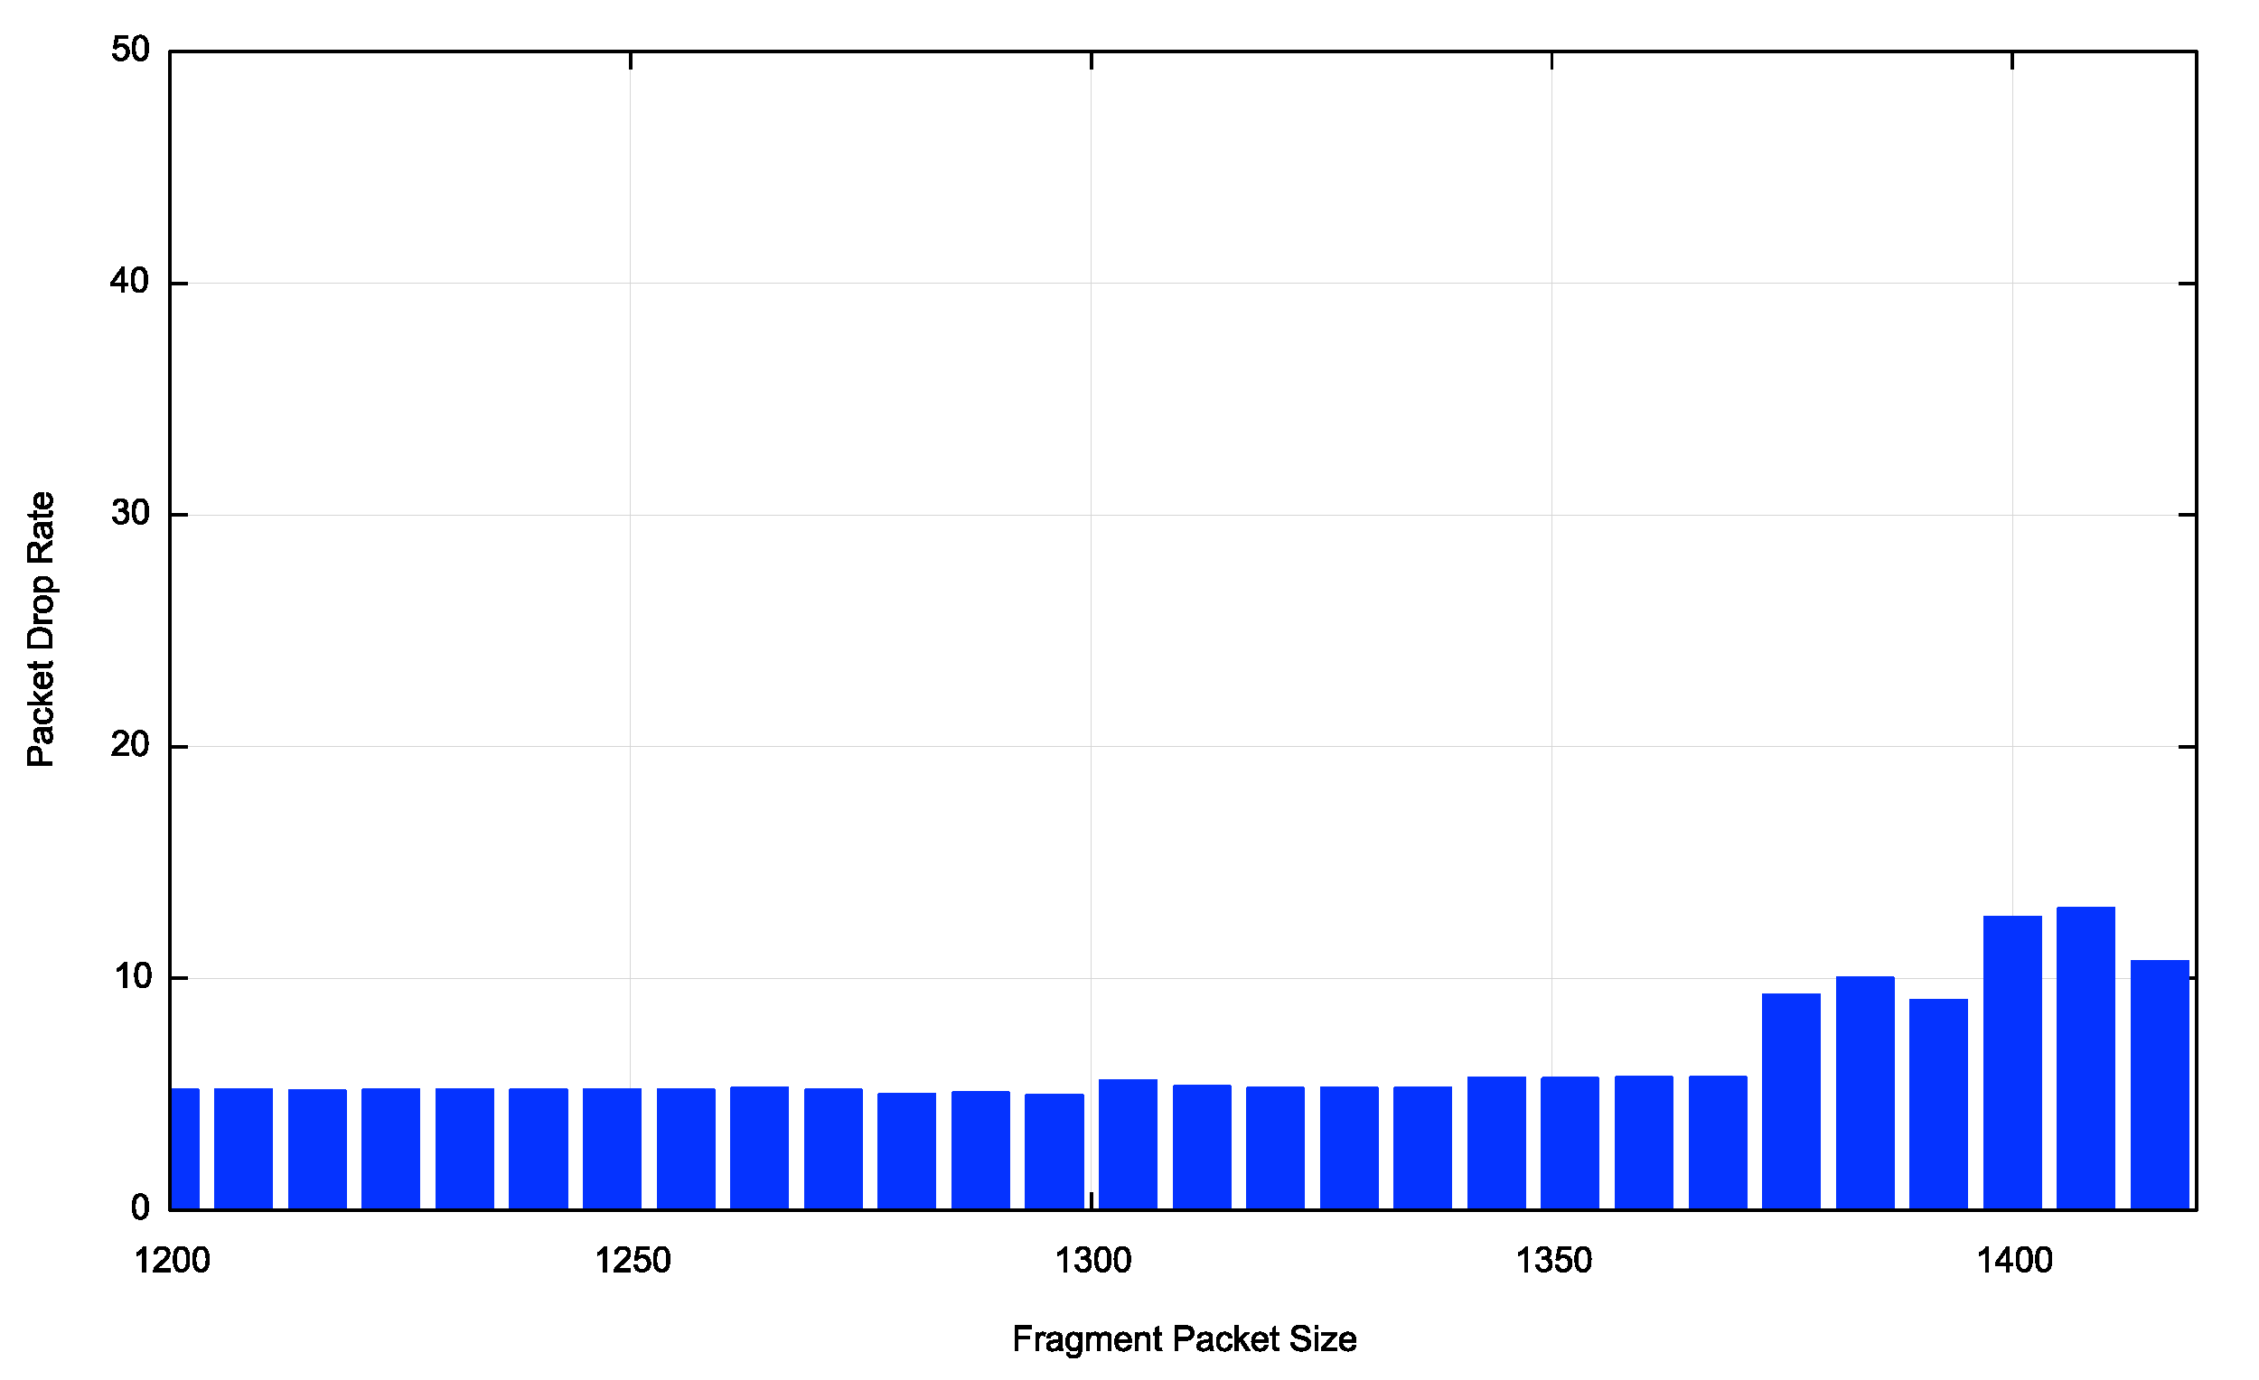
Task: Click the 'Packet Drop Rate' axis title
Action: (x=42, y=629)
